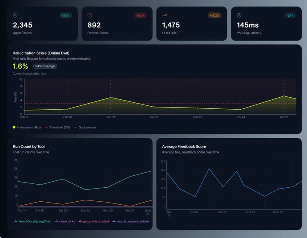Select the 1,475 LLM Calls value
The width and height of the screenshot is (307, 238).
pyautogui.click(x=171, y=25)
